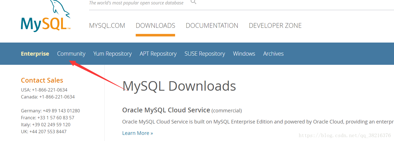
Task: Click the Contact Sales heading link
Action: click(42, 80)
